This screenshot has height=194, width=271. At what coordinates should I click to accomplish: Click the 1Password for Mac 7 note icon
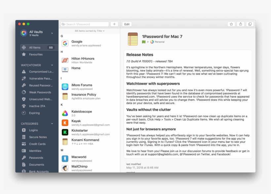(x=133, y=39)
